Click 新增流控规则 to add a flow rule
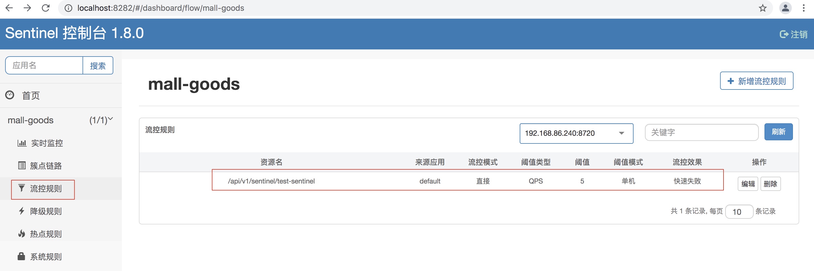The width and height of the screenshot is (814, 271). pos(757,81)
